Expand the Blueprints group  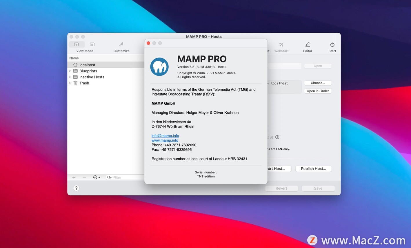tap(70, 71)
